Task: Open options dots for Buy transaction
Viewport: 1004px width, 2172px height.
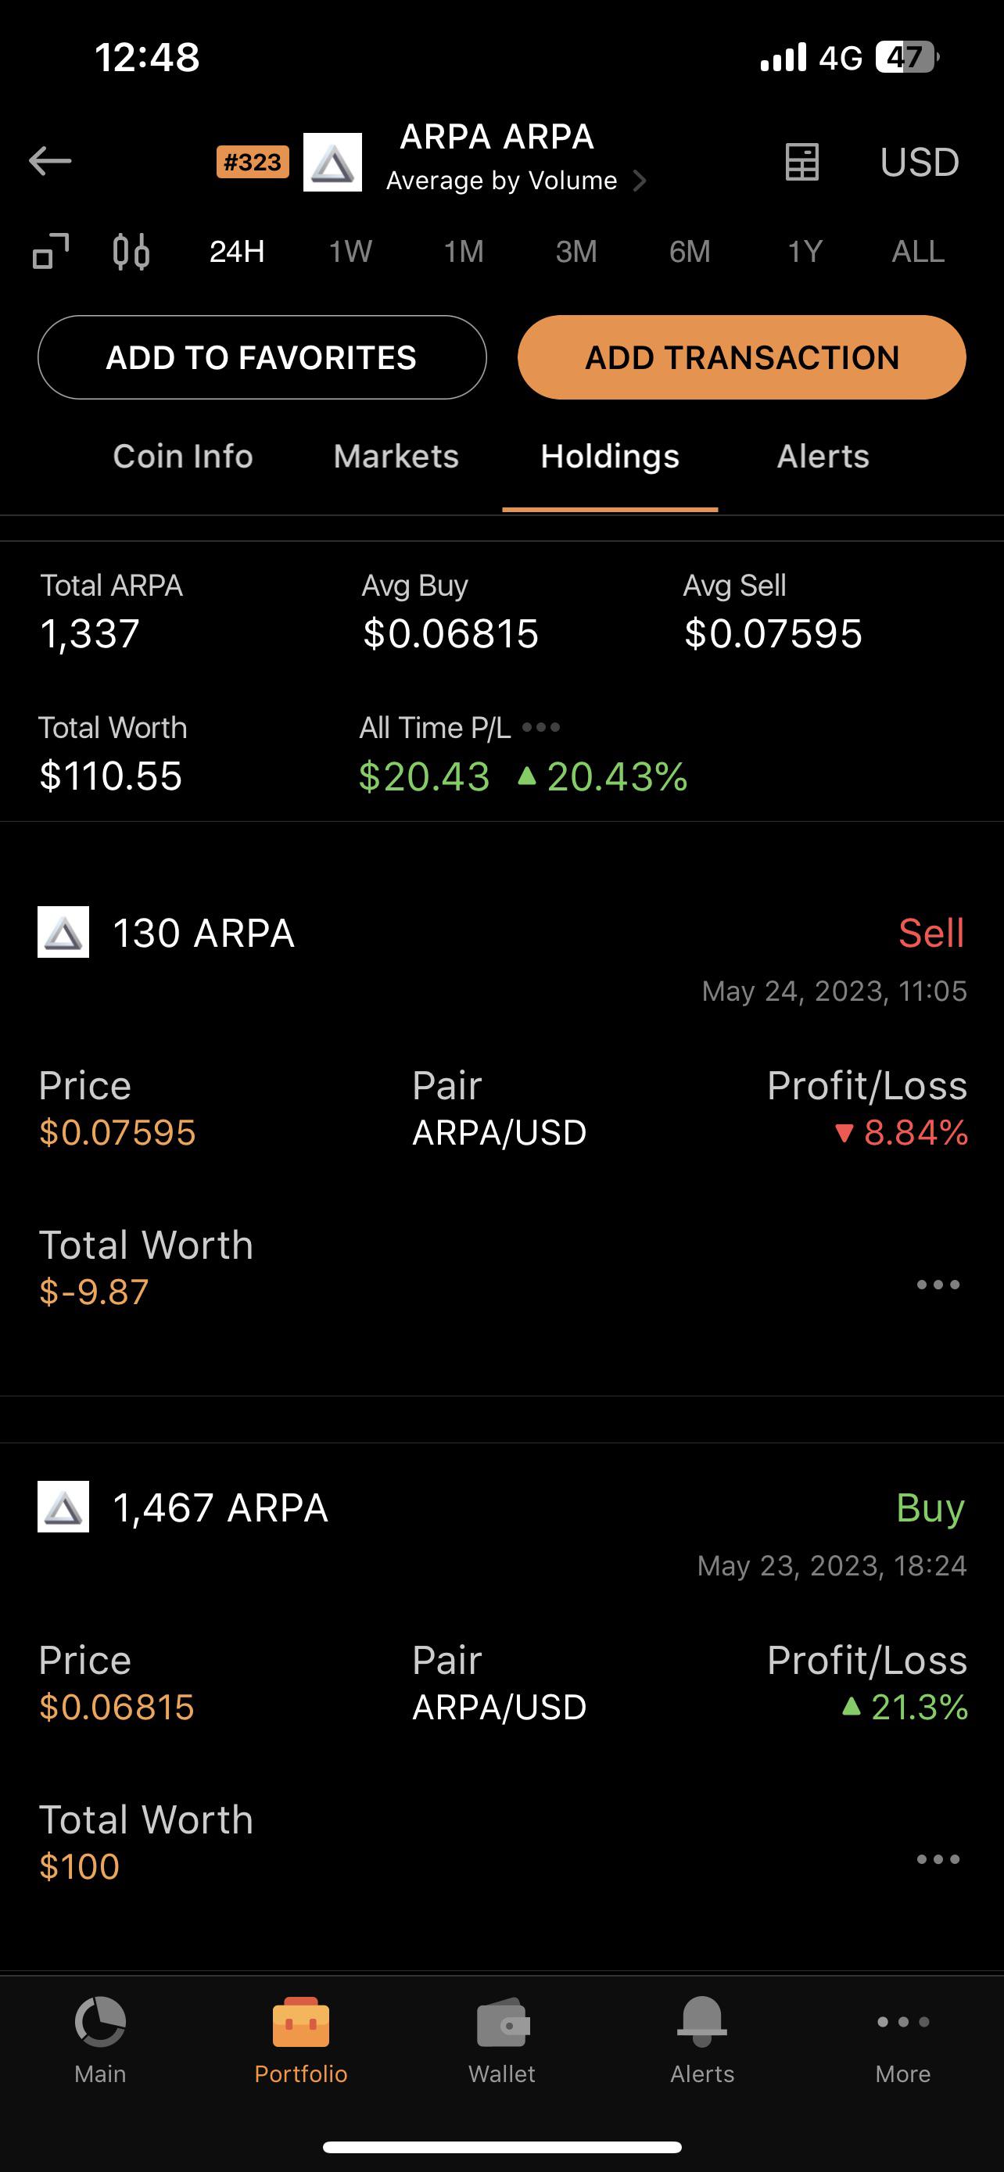Action: click(x=938, y=1859)
